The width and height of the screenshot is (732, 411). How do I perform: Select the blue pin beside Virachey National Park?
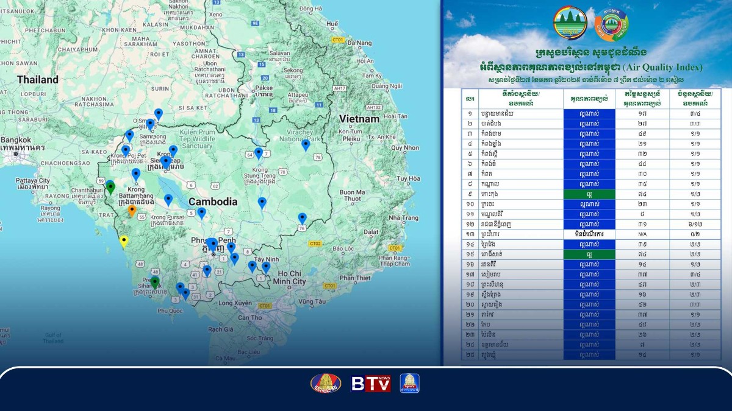click(306, 145)
